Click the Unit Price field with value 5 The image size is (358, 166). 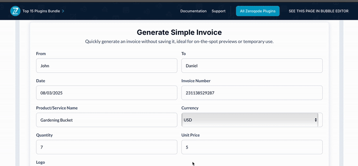(x=252, y=147)
